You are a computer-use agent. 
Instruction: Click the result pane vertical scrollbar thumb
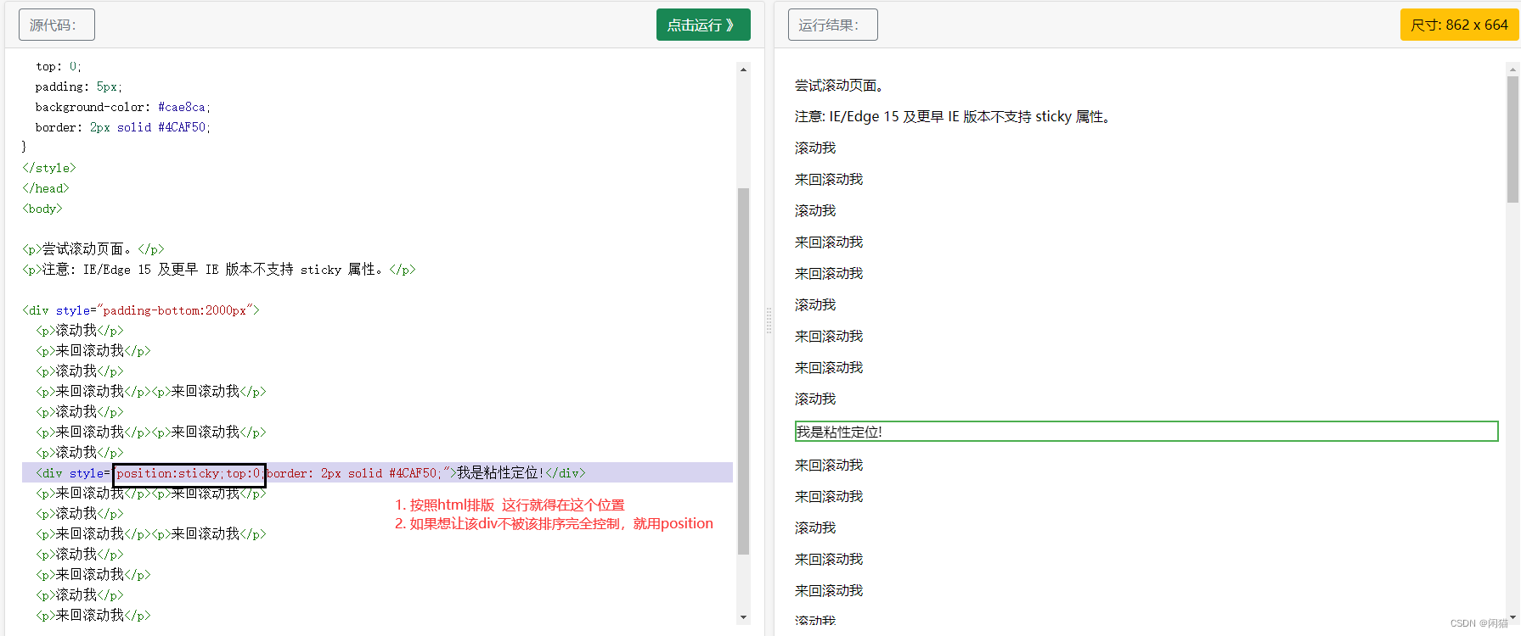(x=1513, y=139)
